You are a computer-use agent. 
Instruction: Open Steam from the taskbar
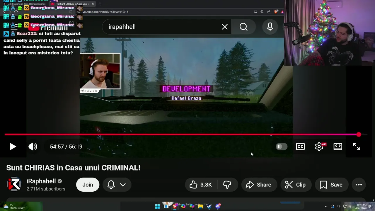[x=209, y=206]
